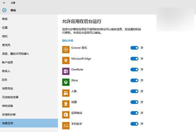Select the highlighted 背景应用 sidebar item
The image size is (196, 132).
coord(29,123)
